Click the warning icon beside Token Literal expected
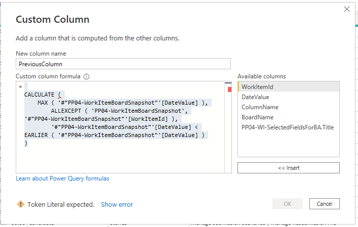 21,204
